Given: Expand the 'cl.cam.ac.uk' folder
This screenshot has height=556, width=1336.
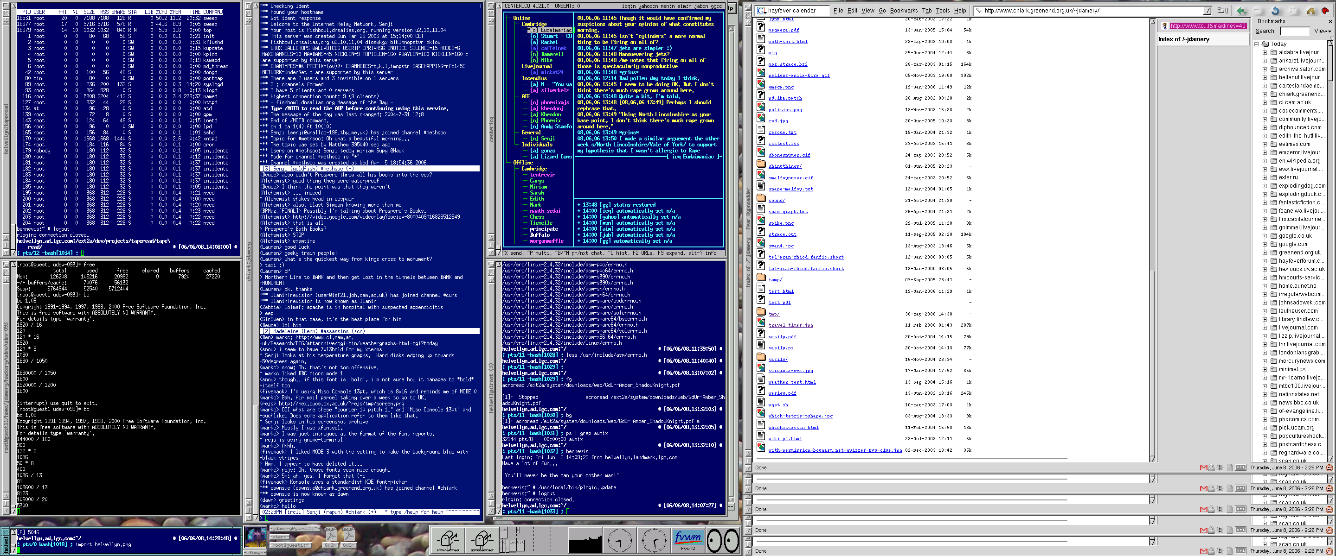Looking at the screenshot, I should 1265,102.
